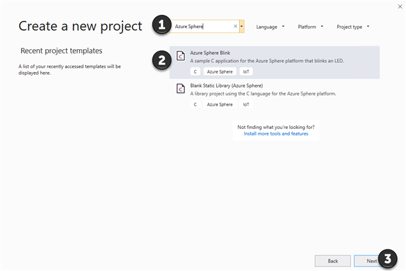Open the Install more tools and features link
The height and width of the screenshot is (271, 406).
276,134
